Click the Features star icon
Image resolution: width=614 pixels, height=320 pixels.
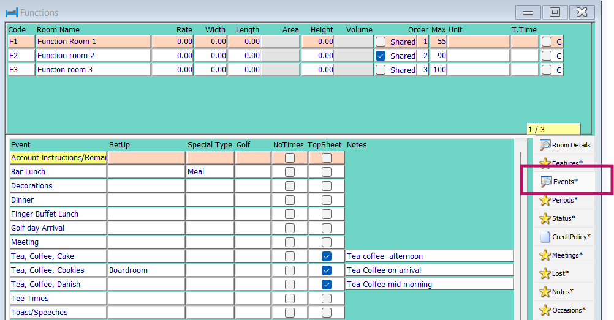click(x=545, y=163)
